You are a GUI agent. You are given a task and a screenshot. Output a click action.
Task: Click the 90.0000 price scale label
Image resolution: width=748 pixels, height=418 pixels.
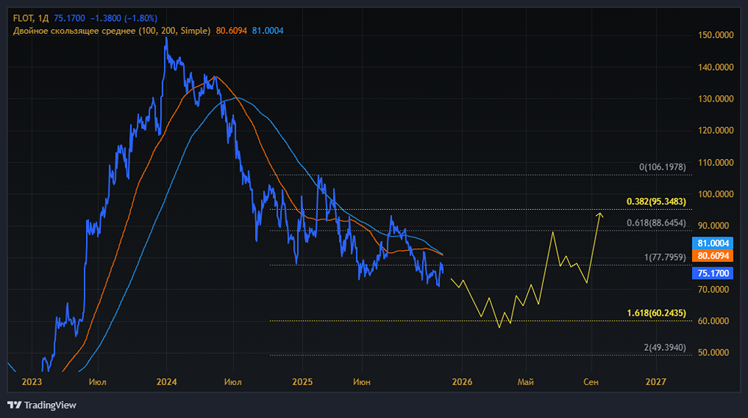point(714,225)
